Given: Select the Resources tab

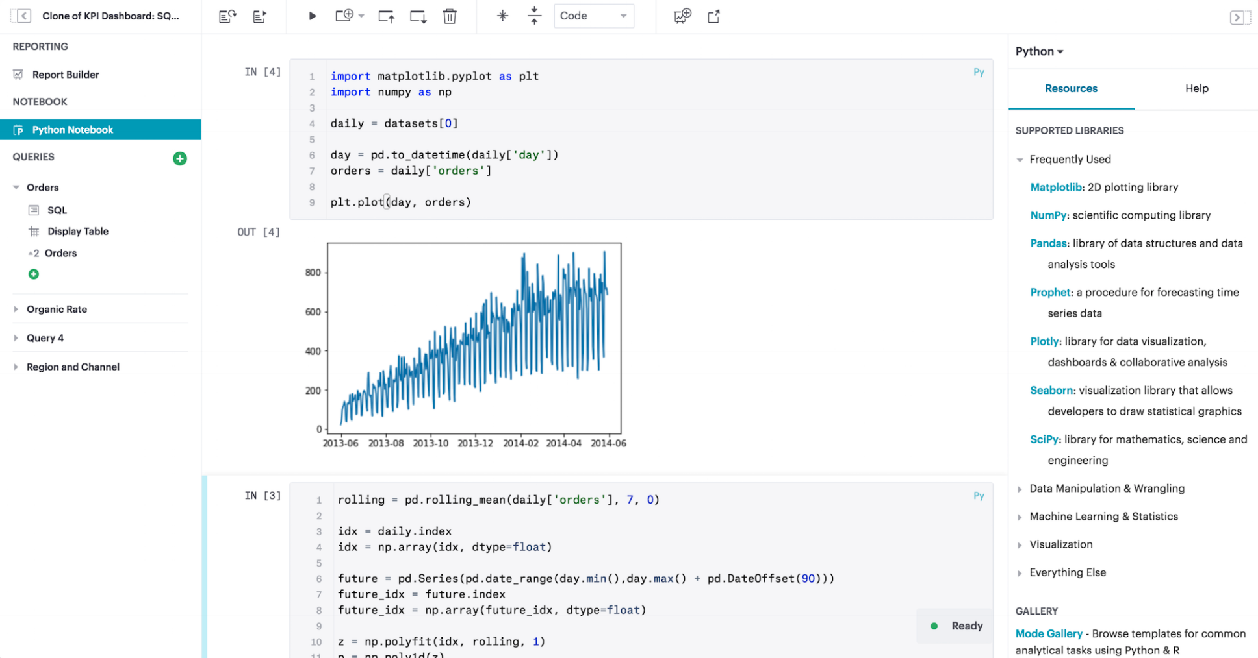Looking at the screenshot, I should 1071,88.
